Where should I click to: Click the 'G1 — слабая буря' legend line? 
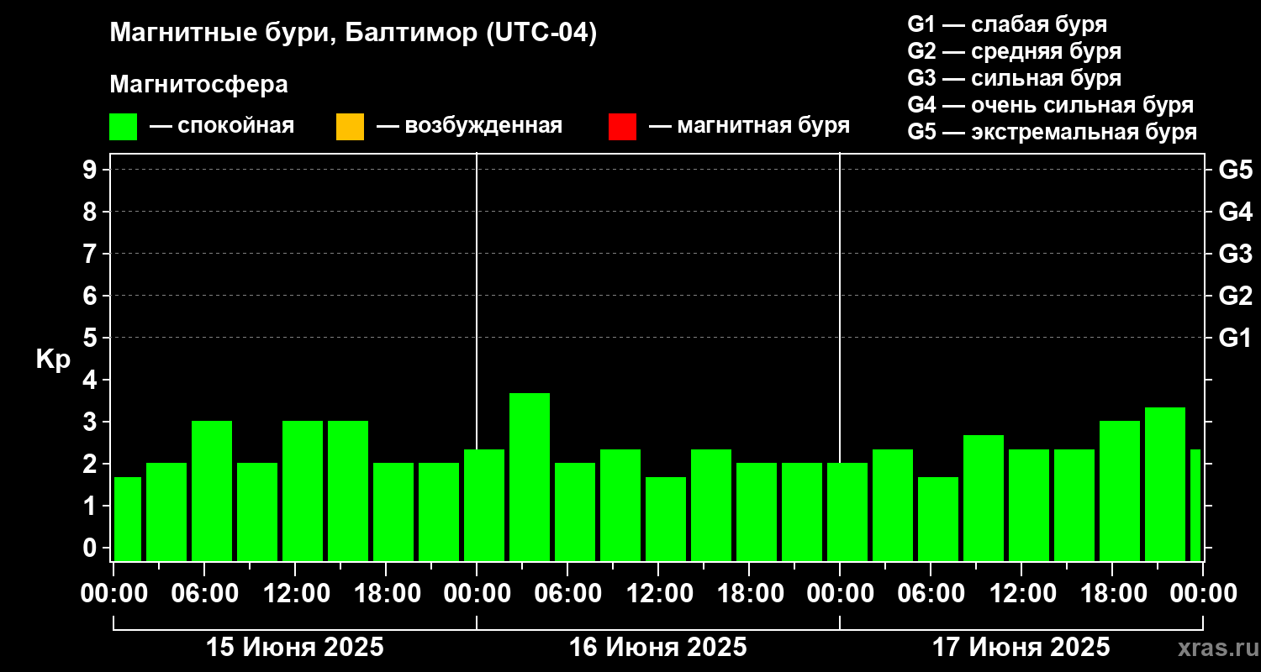tap(1007, 24)
